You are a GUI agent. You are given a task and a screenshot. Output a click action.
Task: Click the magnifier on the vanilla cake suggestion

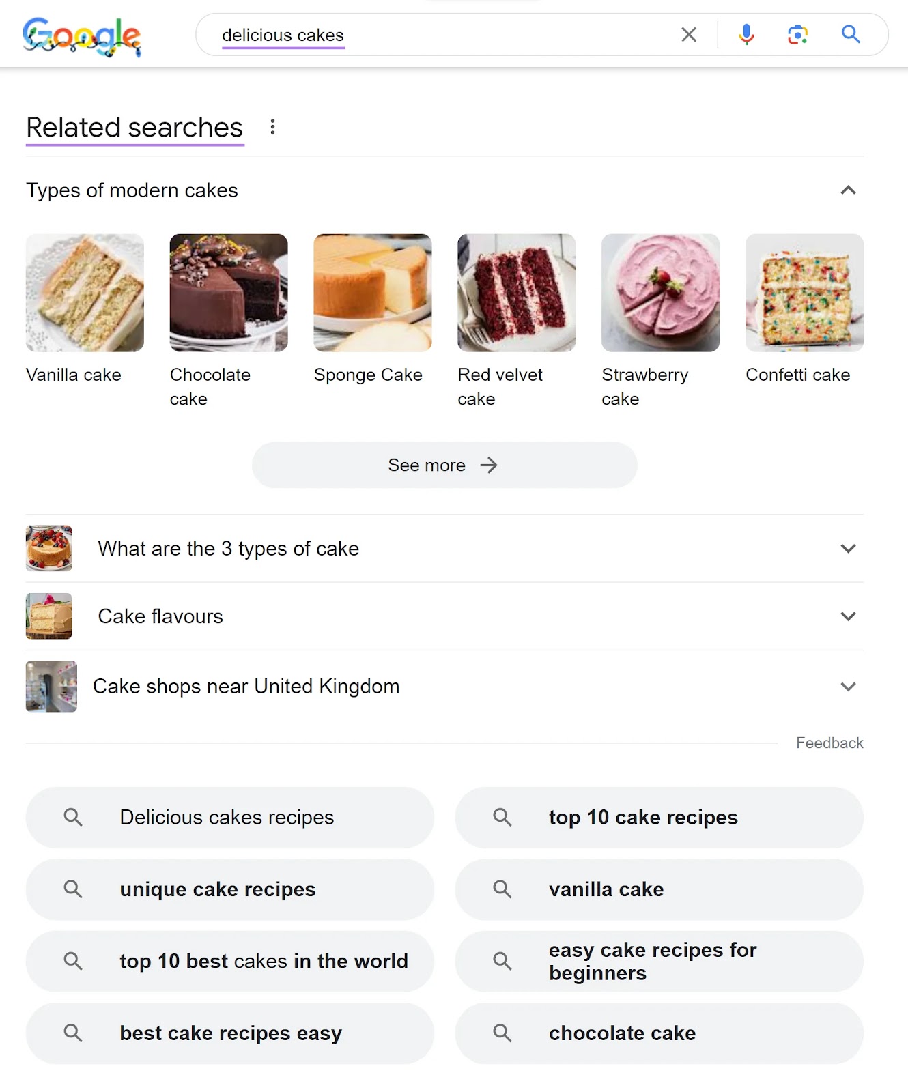coord(502,889)
